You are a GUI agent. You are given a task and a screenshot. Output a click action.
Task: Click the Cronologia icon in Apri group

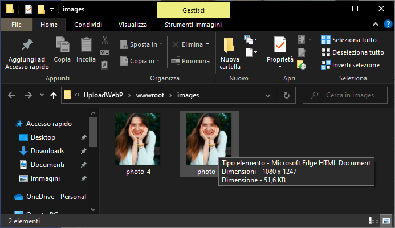[x=302, y=65]
